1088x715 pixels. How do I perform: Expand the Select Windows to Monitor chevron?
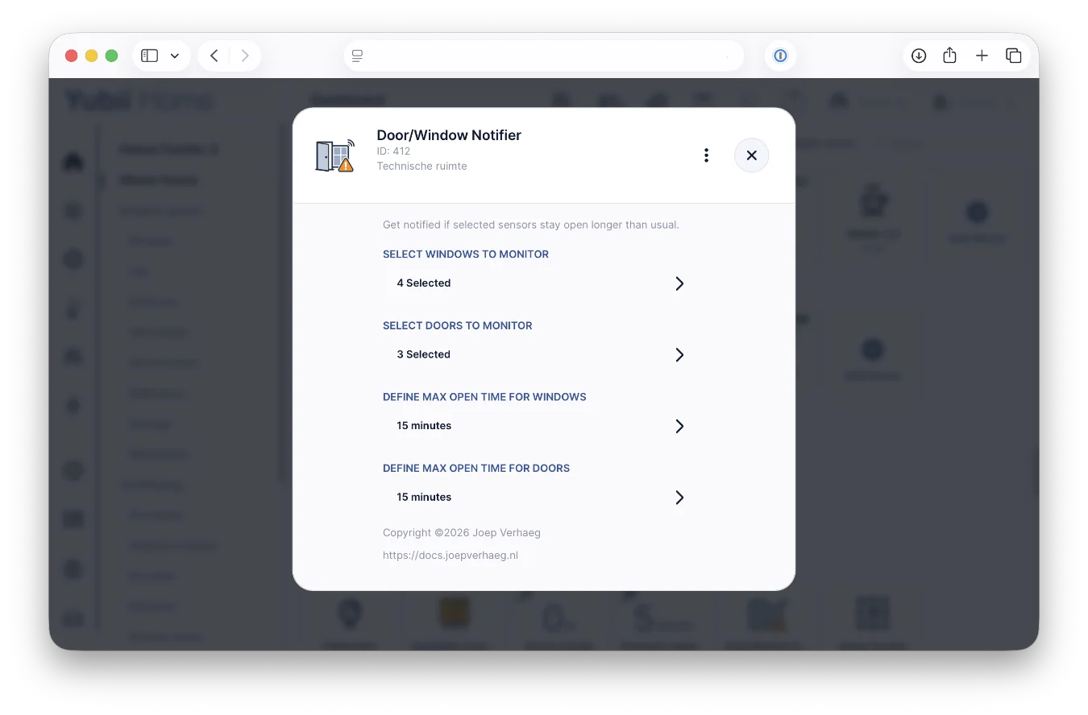679,283
